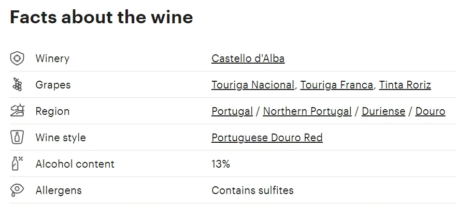Click the Region landscape icon
This screenshot has width=456, height=208.
pyautogui.click(x=17, y=111)
